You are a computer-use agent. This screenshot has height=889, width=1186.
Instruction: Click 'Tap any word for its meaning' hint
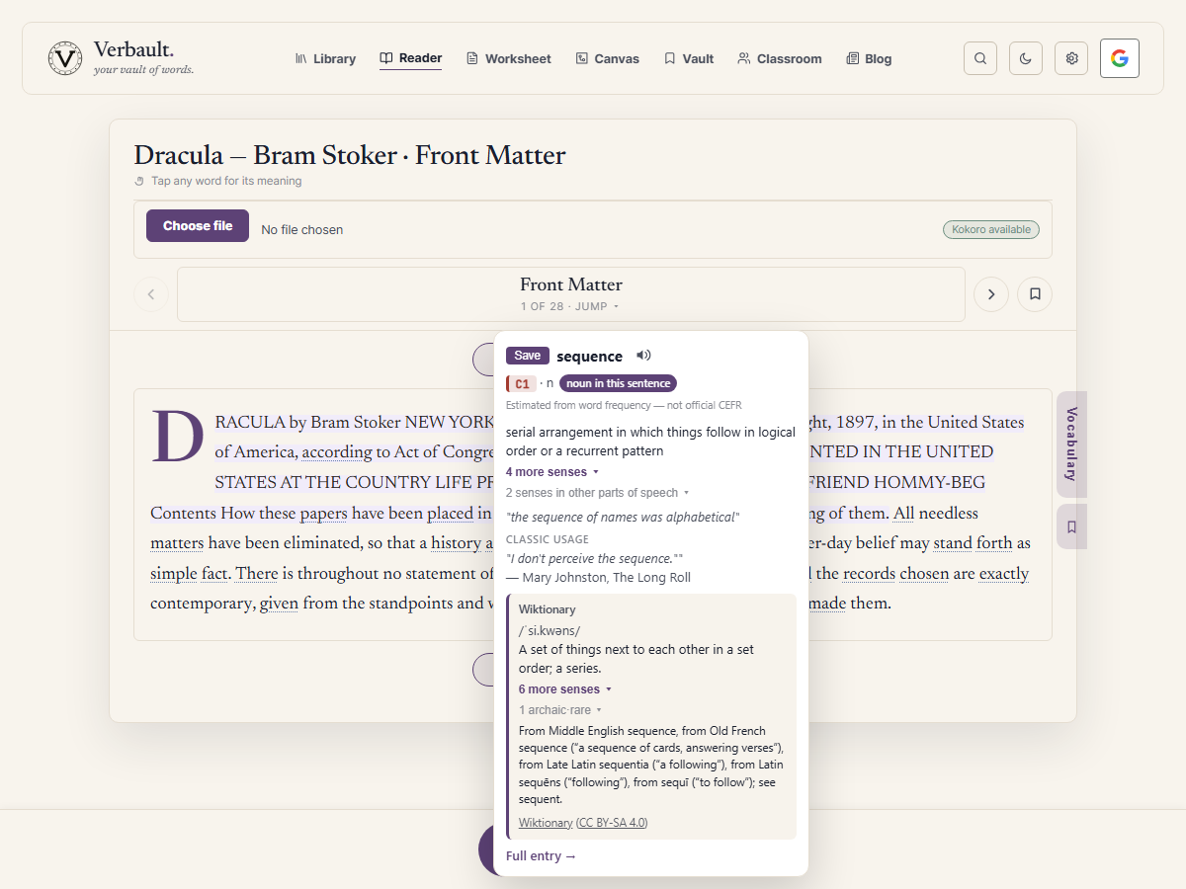coord(226,182)
